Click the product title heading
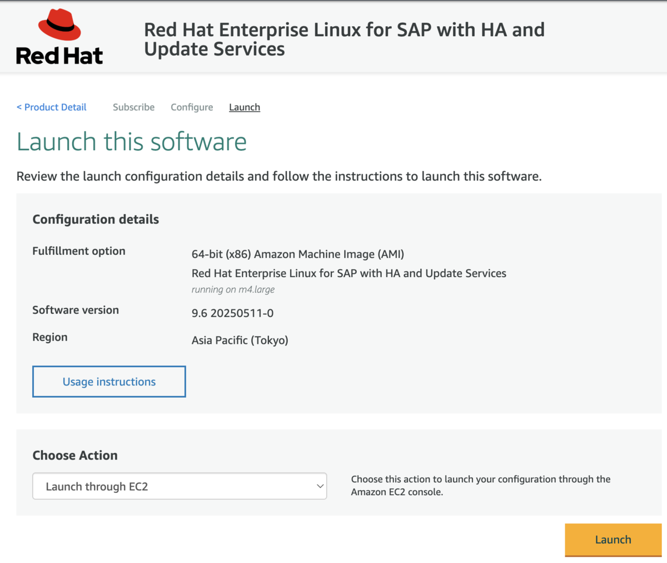The width and height of the screenshot is (667, 563). click(344, 39)
